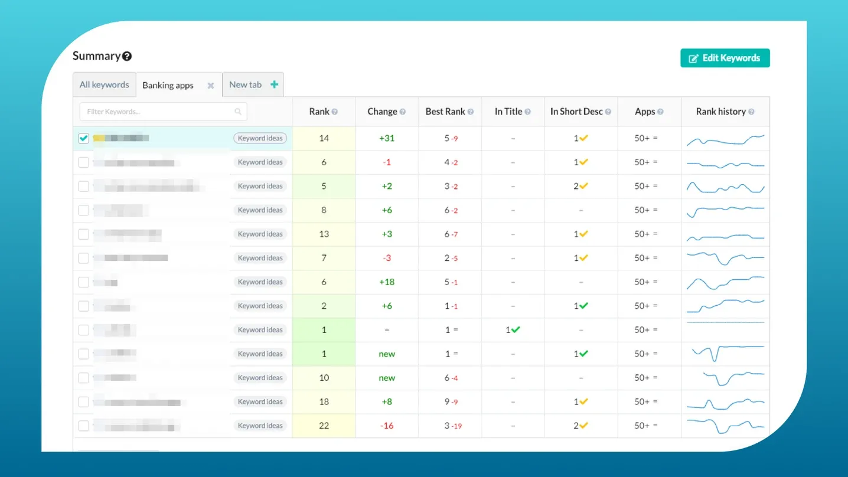Click the best rank cell 3 -19
Image resolution: width=848 pixels, height=477 pixels.
[454, 426]
